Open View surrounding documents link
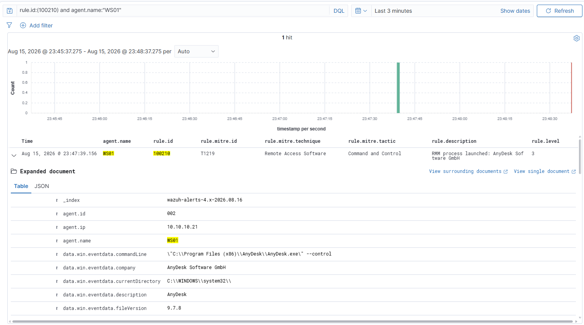Image resolution: width=584 pixels, height=325 pixels. pyautogui.click(x=468, y=171)
